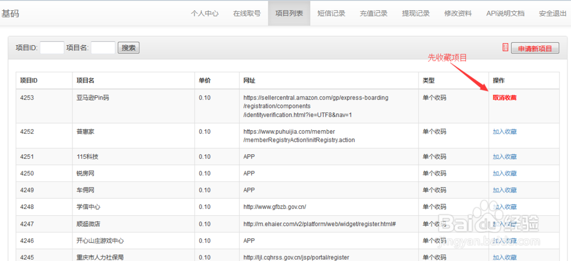The width and height of the screenshot is (571, 261).
Task: Select project ID 4252 cell
Action: pos(27,132)
